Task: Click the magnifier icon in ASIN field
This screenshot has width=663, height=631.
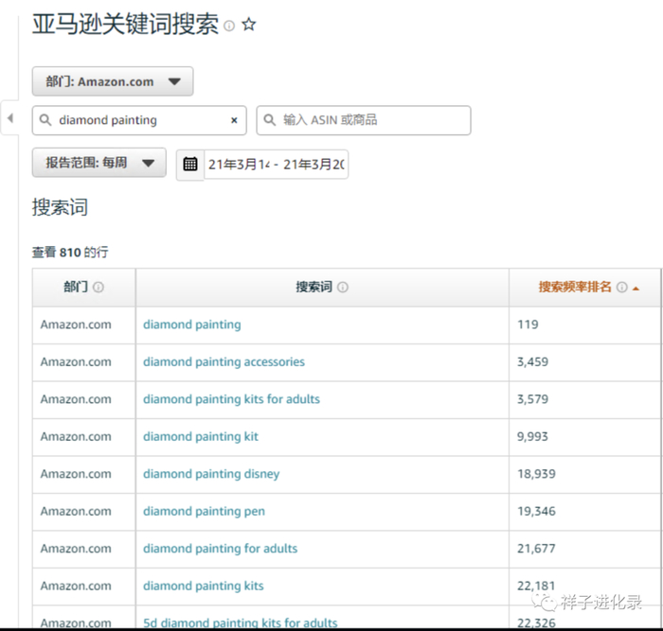Action: 269,120
